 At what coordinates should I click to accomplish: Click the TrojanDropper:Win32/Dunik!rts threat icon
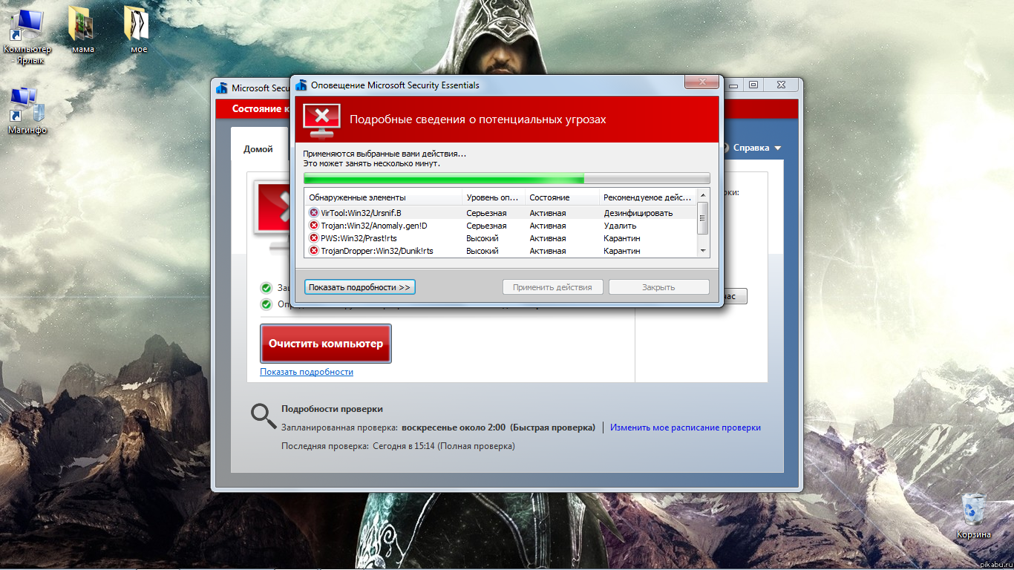click(314, 251)
